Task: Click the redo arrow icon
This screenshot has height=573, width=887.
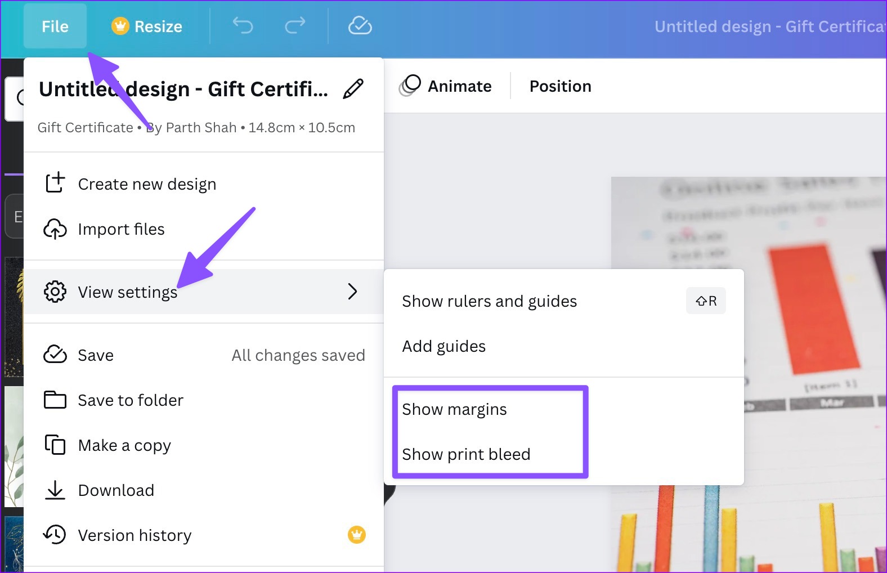Action: (x=295, y=25)
